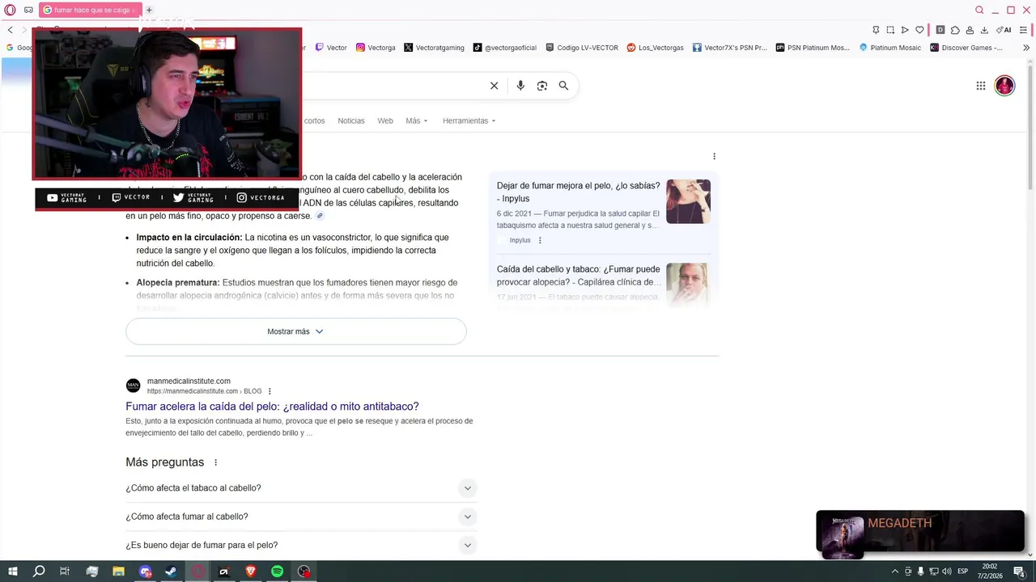Open options for Inpylus source
The image size is (1036, 582).
pyautogui.click(x=540, y=240)
